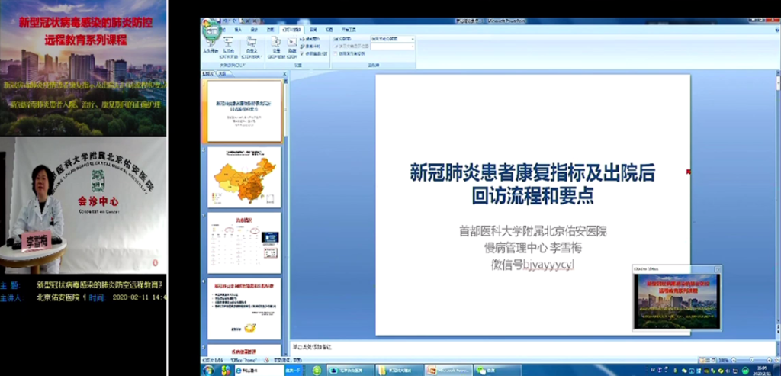Click Record Narration option
Screen dimensions: 781x376
pos(310,39)
